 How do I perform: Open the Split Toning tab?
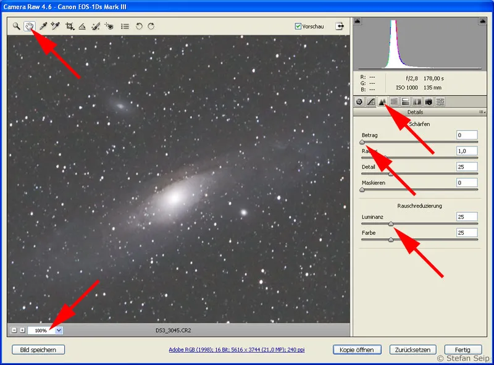pyautogui.click(x=406, y=102)
